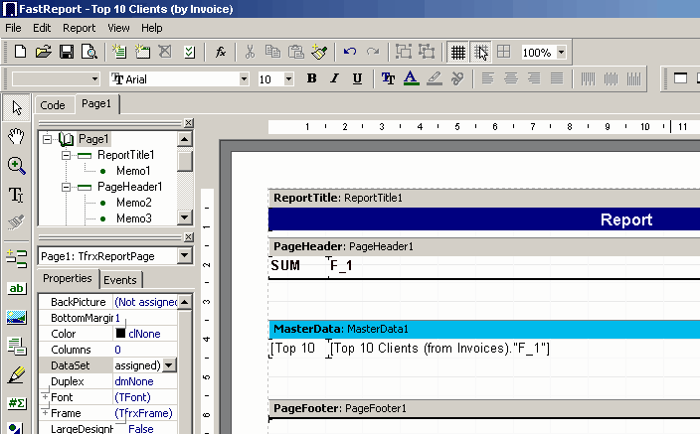Click the Save report icon
The width and height of the screenshot is (700, 434).
click(x=67, y=52)
